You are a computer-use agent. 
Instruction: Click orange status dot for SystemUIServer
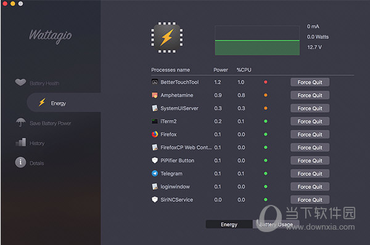click(x=266, y=108)
